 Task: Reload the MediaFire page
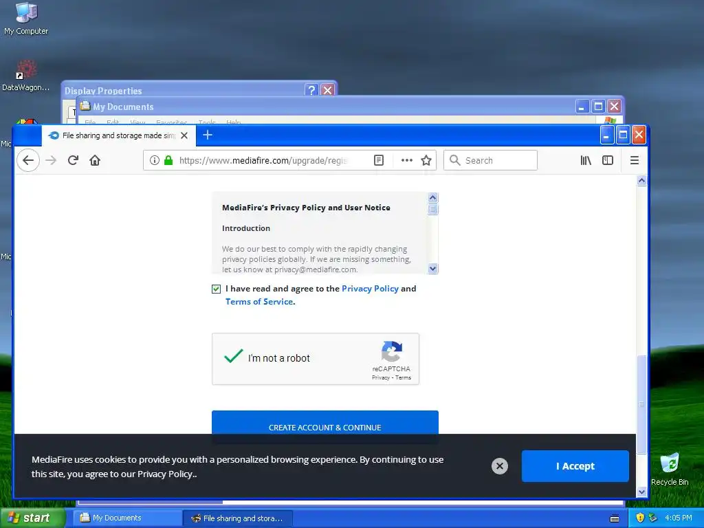(73, 160)
